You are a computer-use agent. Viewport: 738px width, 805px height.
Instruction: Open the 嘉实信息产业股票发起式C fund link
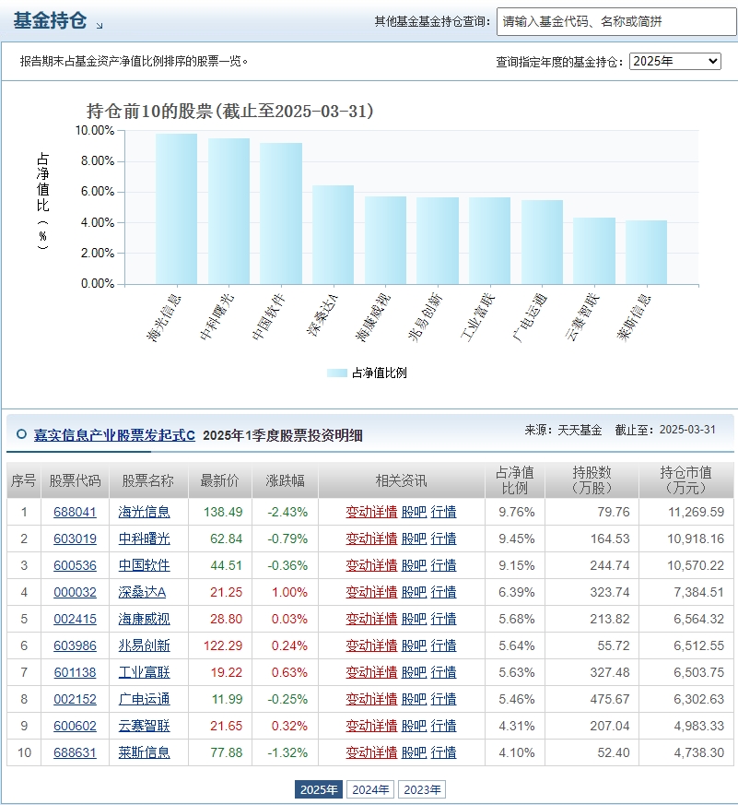[x=114, y=435]
